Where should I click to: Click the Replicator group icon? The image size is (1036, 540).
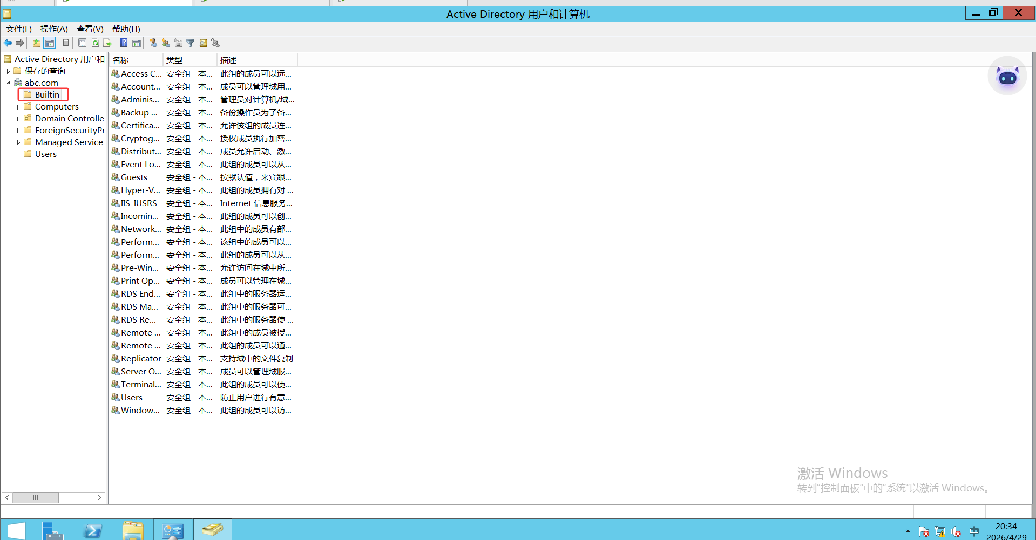[x=115, y=358]
